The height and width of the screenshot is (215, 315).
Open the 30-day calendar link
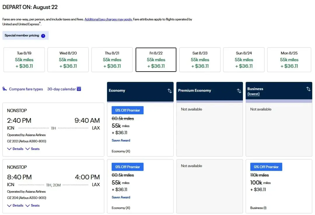pyautogui.click(x=61, y=89)
